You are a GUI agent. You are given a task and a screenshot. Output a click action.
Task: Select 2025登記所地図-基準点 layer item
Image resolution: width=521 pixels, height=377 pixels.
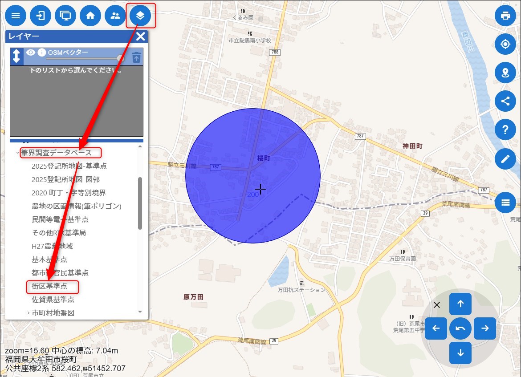pyautogui.click(x=69, y=166)
